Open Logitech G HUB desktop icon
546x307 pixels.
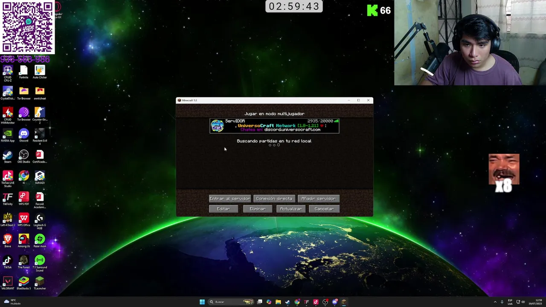point(40,221)
